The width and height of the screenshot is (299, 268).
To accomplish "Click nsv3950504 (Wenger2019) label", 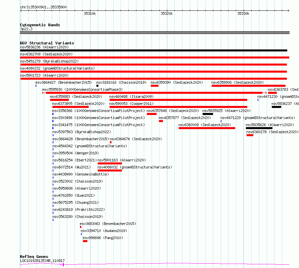I will [76, 153].
